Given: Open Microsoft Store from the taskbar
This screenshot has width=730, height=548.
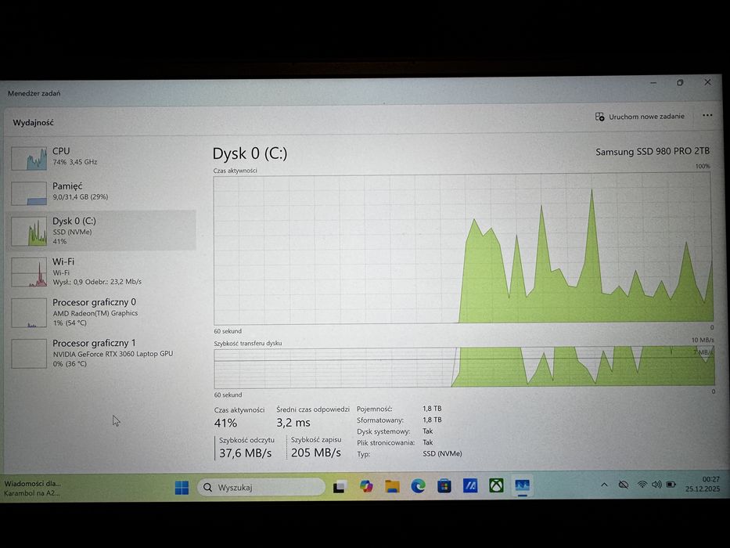Looking at the screenshot, I should pyautogui.click(x=444, y=486).
